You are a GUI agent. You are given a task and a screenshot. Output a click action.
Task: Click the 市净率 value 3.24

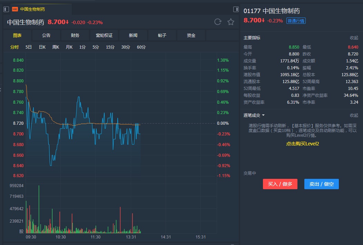point(354,102)
